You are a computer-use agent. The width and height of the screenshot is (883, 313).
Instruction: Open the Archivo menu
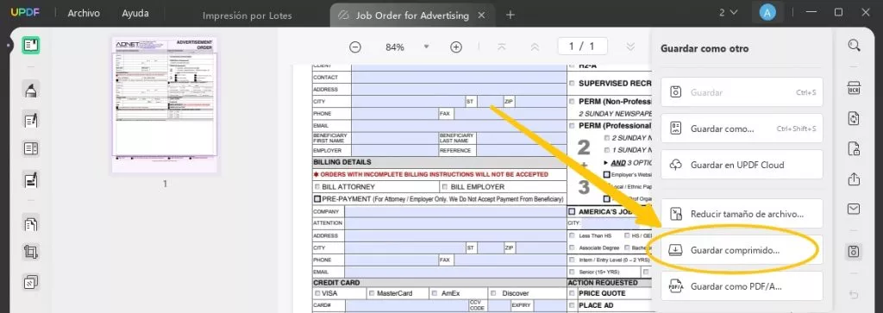[x=84, y=13]
